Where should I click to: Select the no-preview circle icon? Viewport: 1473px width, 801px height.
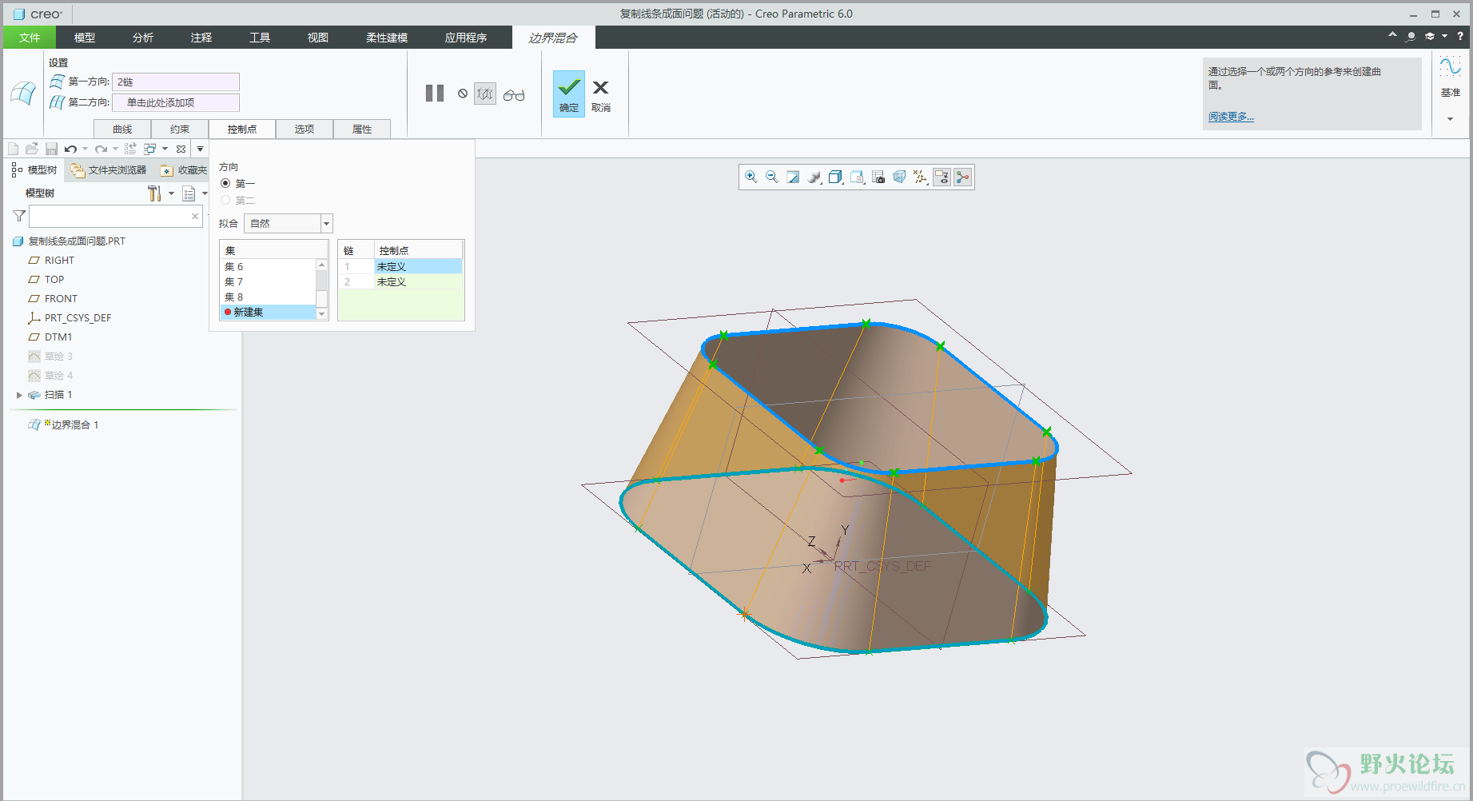point(463,94)
